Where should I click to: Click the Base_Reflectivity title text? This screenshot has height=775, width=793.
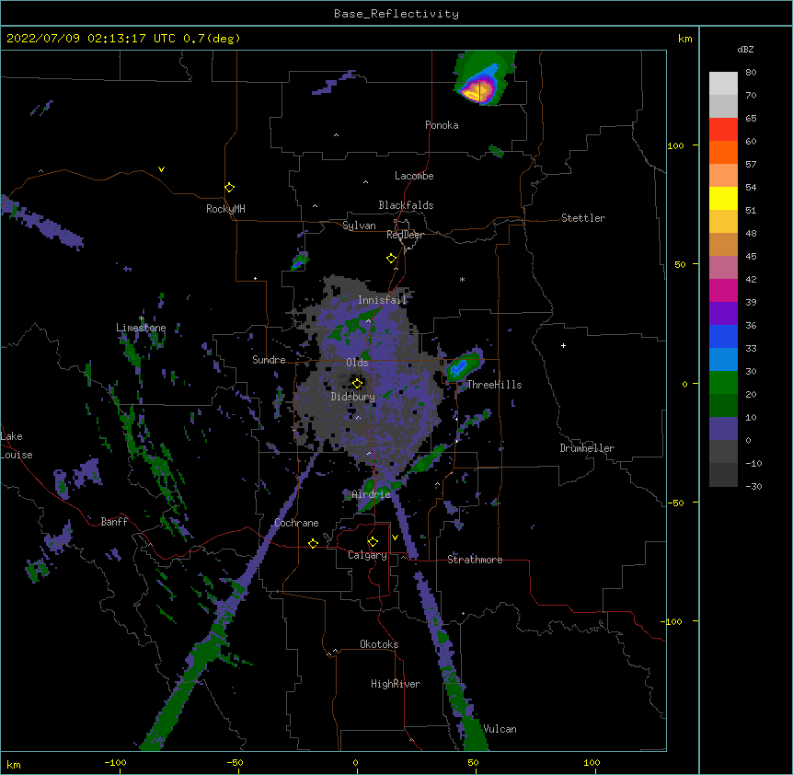[x=396, y=14]
